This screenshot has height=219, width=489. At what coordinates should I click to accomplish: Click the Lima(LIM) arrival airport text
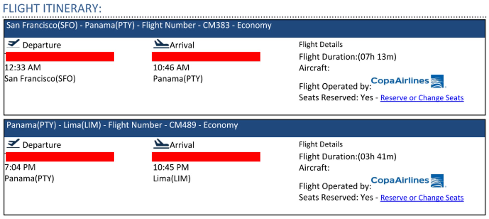click(172, 178)
